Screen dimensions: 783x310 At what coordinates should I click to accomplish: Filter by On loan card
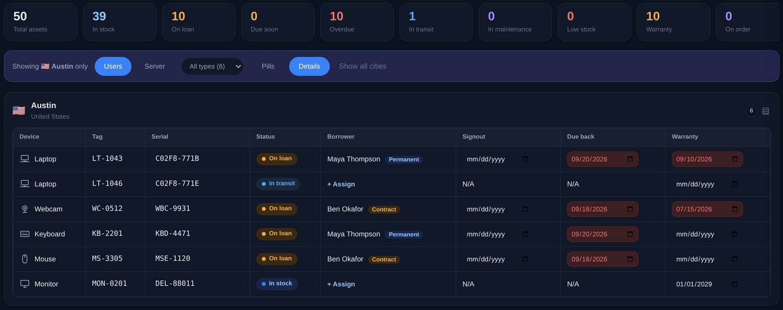(199, 22)
